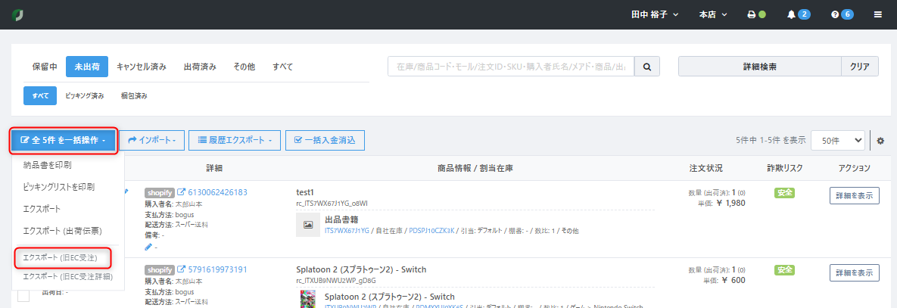The image size is (897, 308).
Task: Click the 詳細検索 button
Action: pyautogui.click(x=760, y=67)
